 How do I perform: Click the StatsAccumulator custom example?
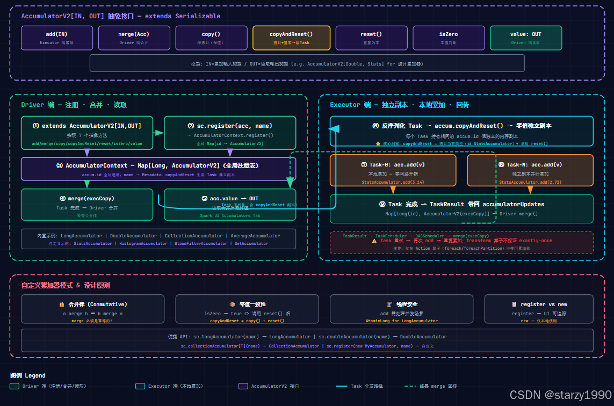(93, 243)
